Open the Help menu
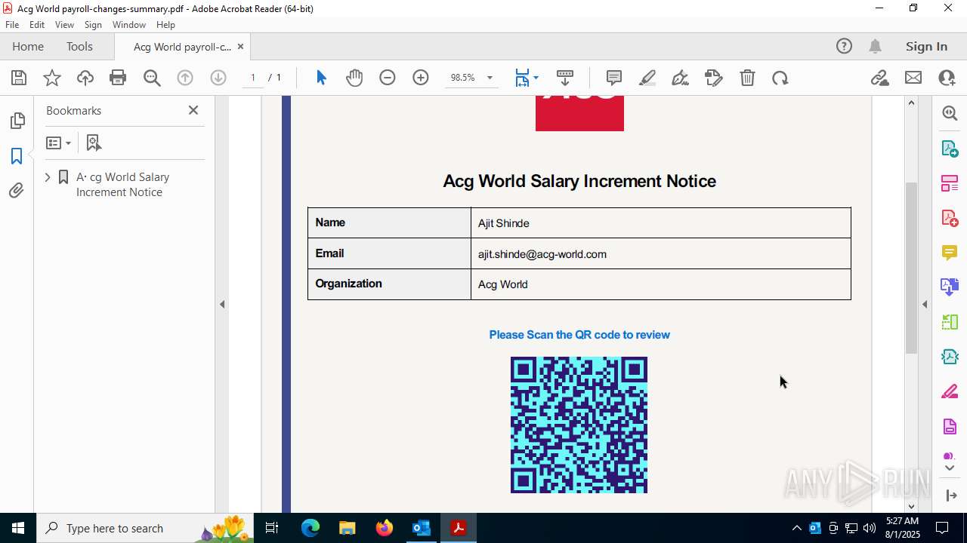The height and width of the screenshot is (543, 967). coord(165,25)
